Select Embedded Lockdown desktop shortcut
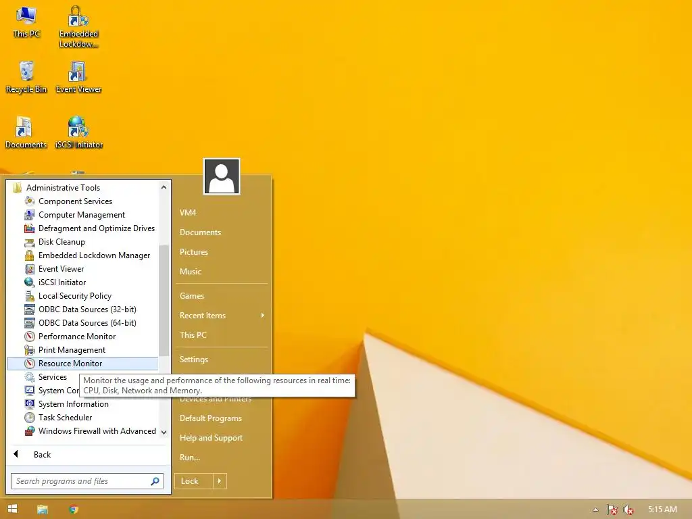 point(78,26)
